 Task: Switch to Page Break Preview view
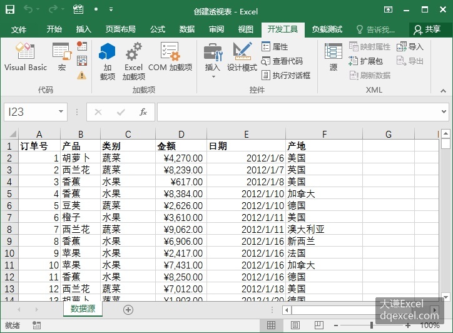[318, 325]
